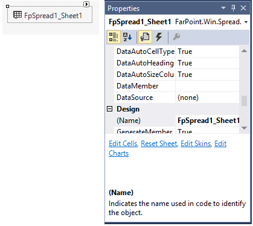Select the DataAutoSizeColumns True value
This screenshot has height=226, width=253.
coord(207,75)
